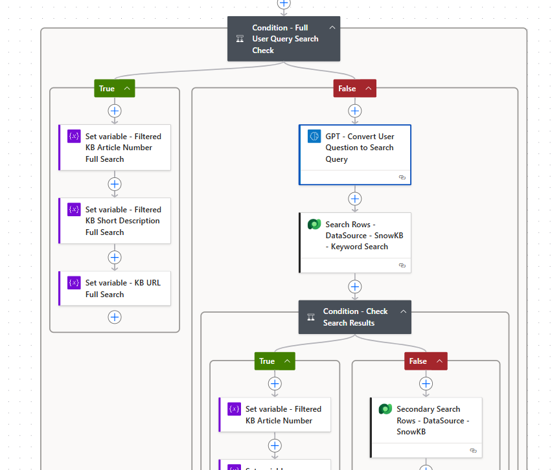The image size is (552, 470).
Task: Collapse the True branch under Check Search Results
Action: tap(287, 361)
